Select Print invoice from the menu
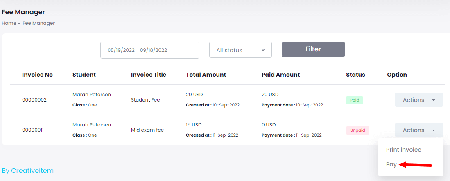Image resolution: width=450 pixels, height=181 pixels. coord(403,150)
